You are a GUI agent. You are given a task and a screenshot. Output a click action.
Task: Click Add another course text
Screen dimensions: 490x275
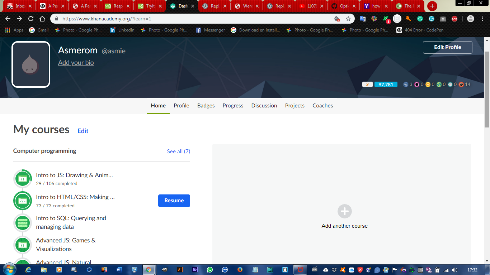pyautogui.click(x=345, y=226)
